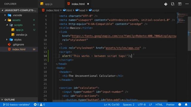
Task: Click the horizontal editor scrollbar
Action: (x=110, y=101)
